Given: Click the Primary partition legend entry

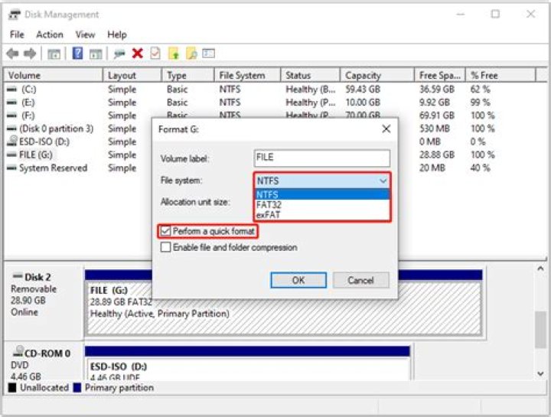Looking at the screenshot, I should [x=113, y=387].
